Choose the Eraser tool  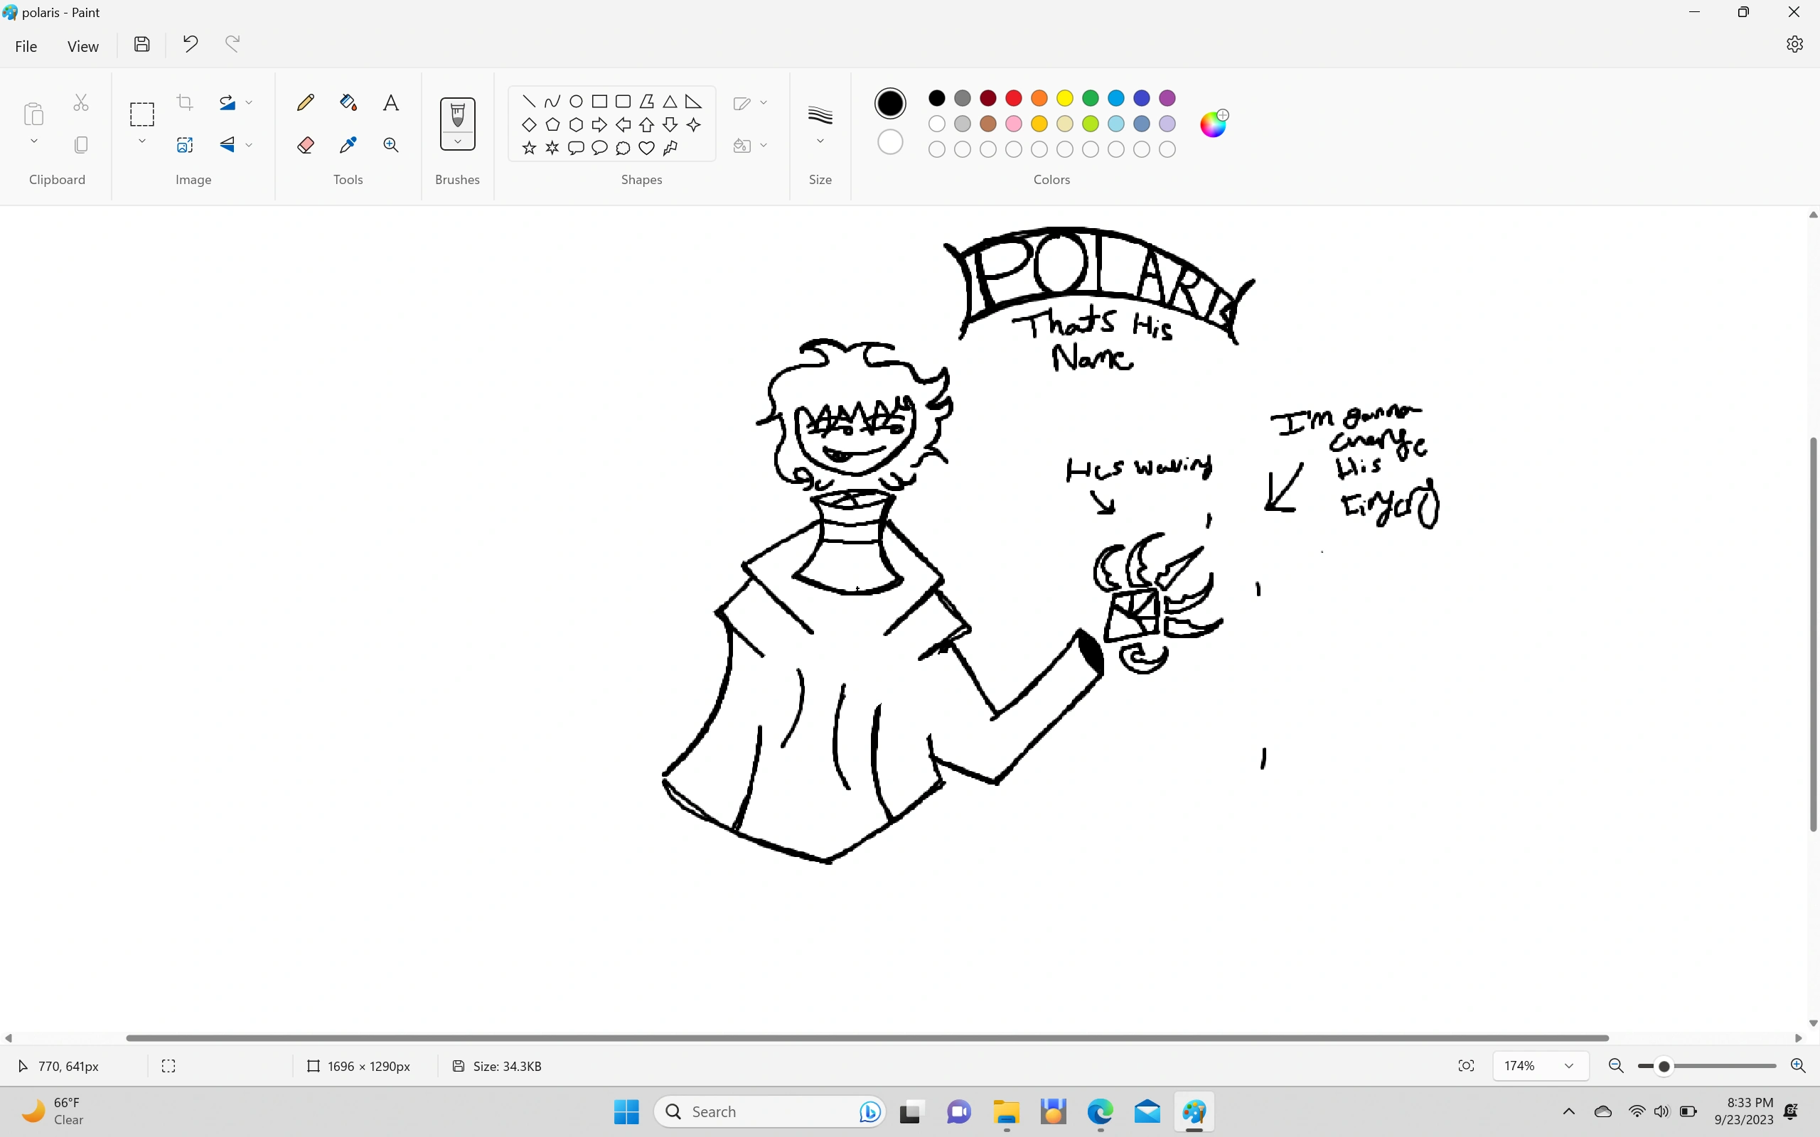click(305, 144)
